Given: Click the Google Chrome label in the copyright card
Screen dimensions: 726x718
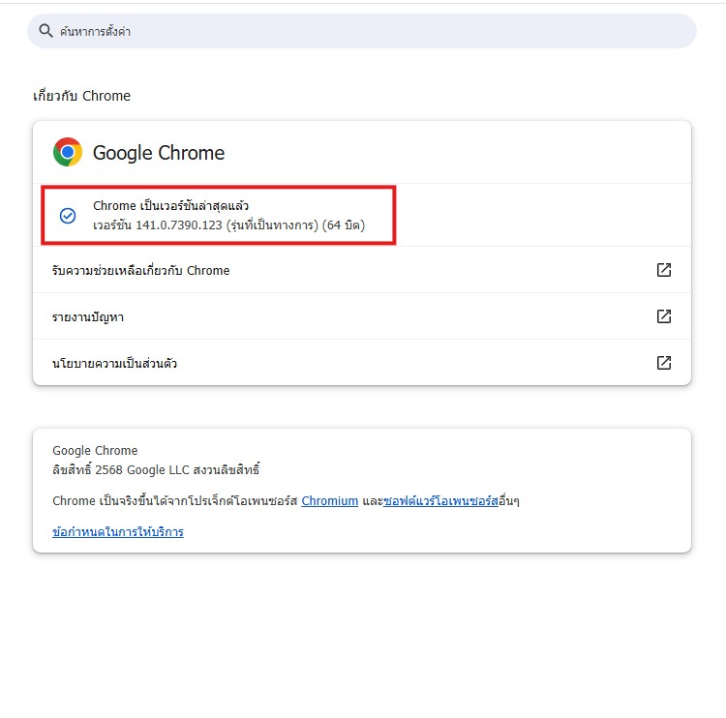Looking at the screenshot, I should point(95,450).
